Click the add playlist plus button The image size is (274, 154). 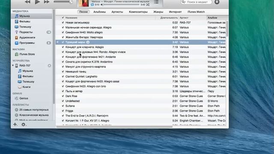15,124
